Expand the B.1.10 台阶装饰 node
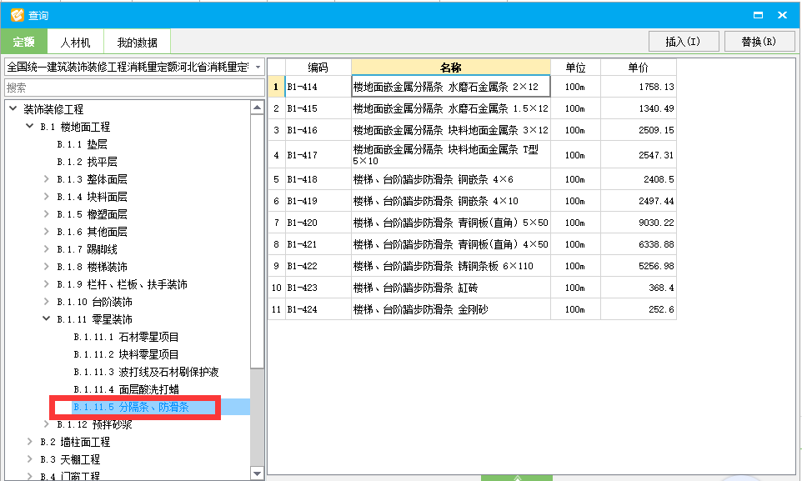The height and width of the screenshot is (481, 802). pos(47,301)
